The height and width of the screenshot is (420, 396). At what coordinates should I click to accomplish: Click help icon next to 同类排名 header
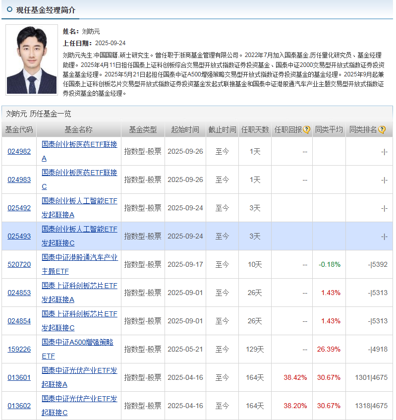382,130
